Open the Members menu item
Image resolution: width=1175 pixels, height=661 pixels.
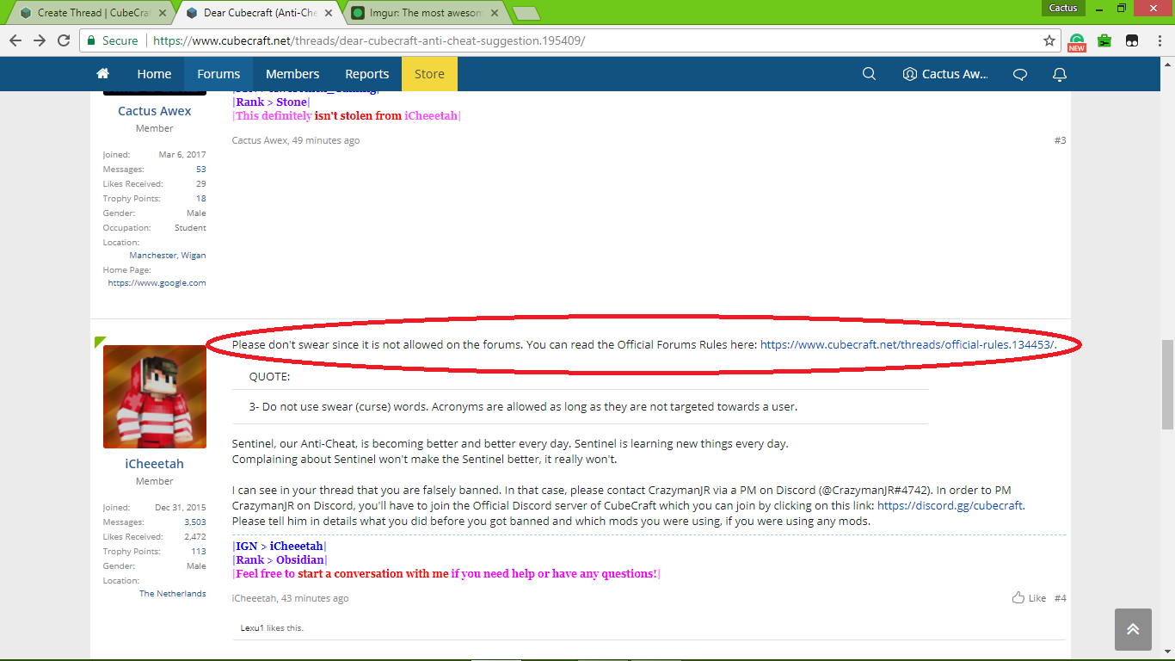click(292, 74)
